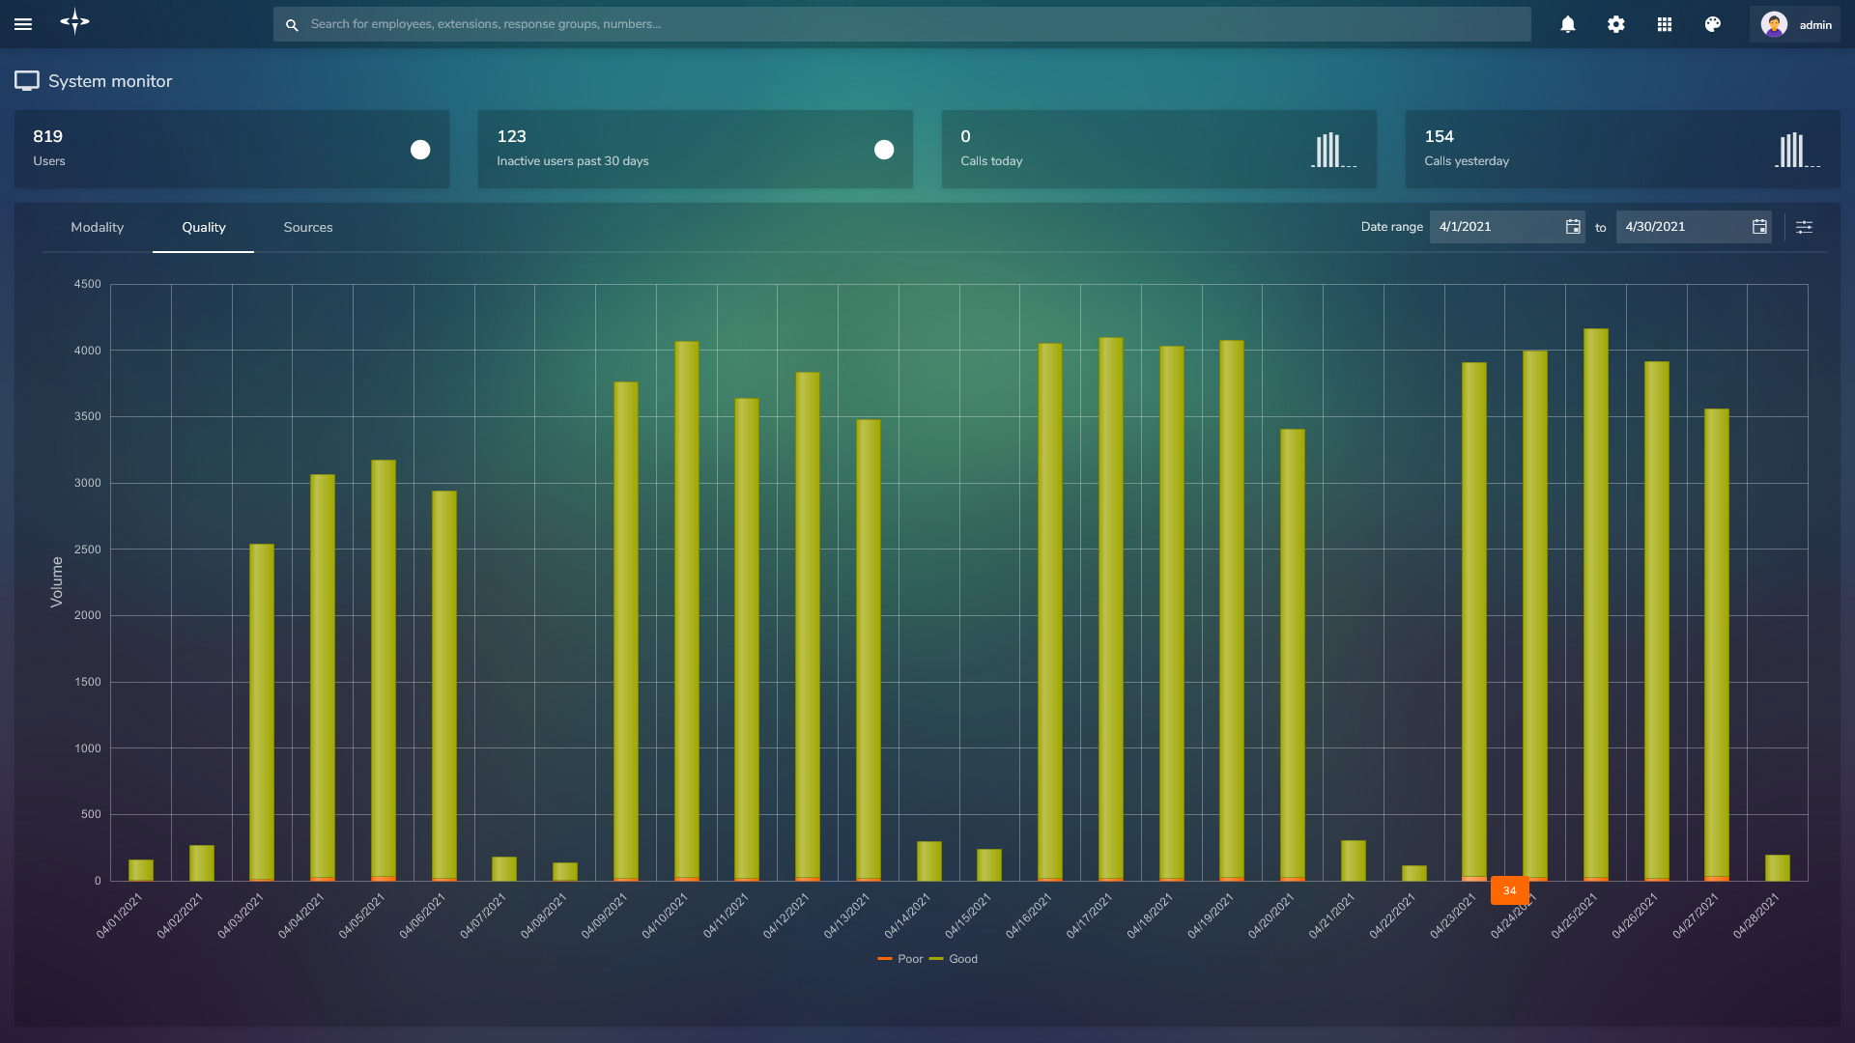Open the 4/1/2021 start date calendar picker
Image resolution: width=1855 pixels, height=1043 pixels.
[1573, 227]
